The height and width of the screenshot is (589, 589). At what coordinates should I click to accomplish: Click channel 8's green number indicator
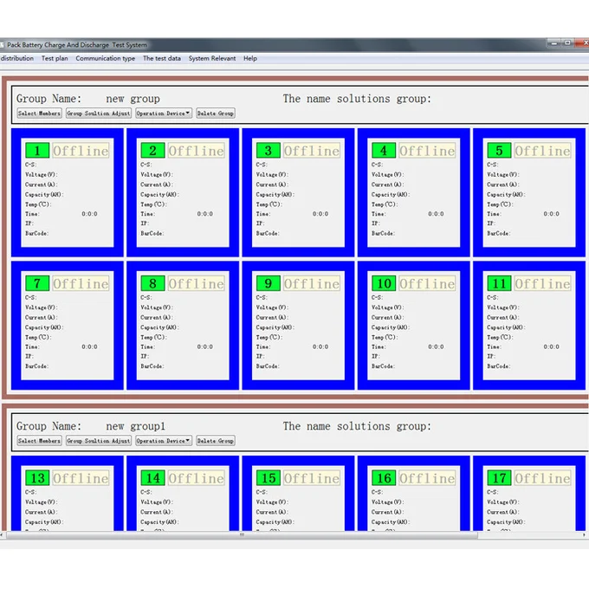click(152, 283)
